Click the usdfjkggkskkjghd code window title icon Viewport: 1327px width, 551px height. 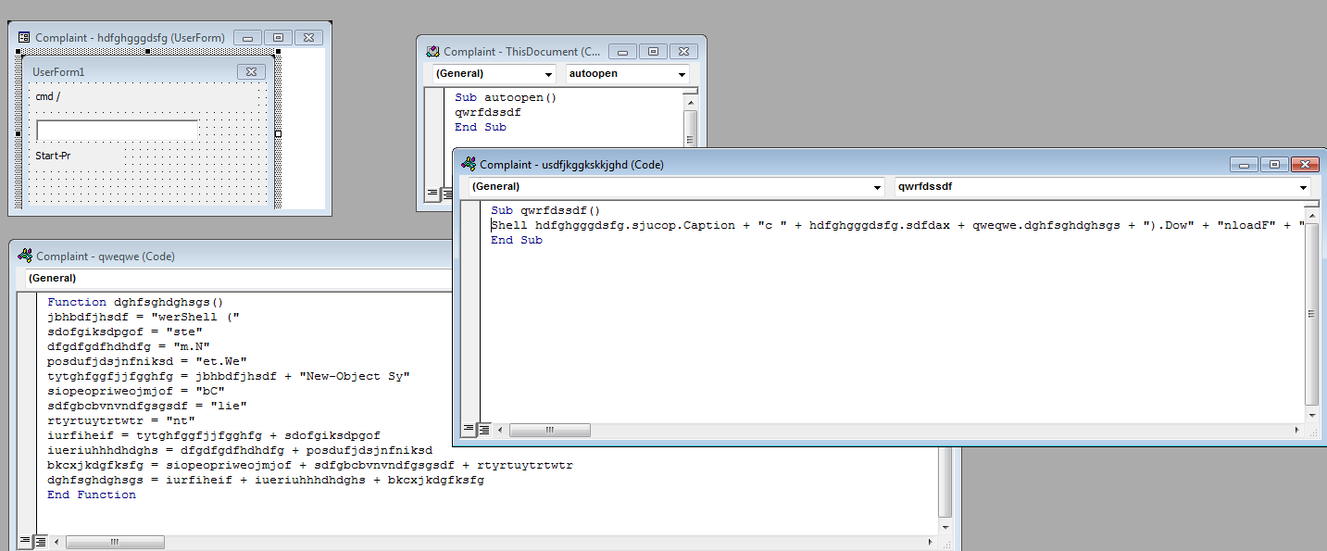tap(469, 164)
